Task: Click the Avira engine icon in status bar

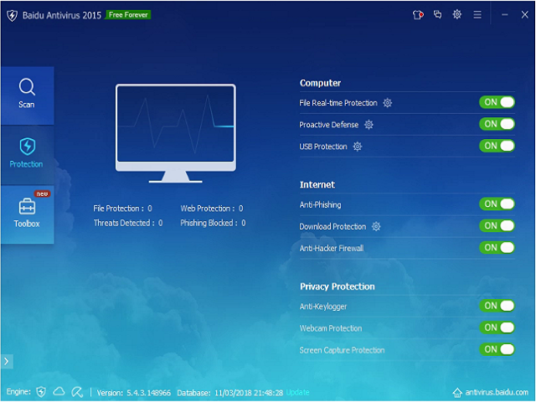Action: pos(77,392)
